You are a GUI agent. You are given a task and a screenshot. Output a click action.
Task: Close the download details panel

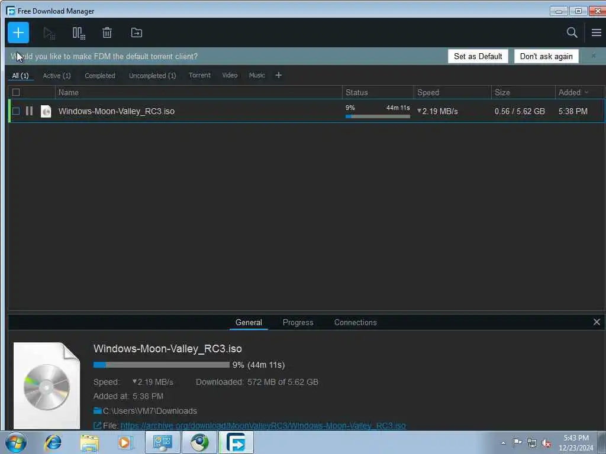[x=597, y=322]
